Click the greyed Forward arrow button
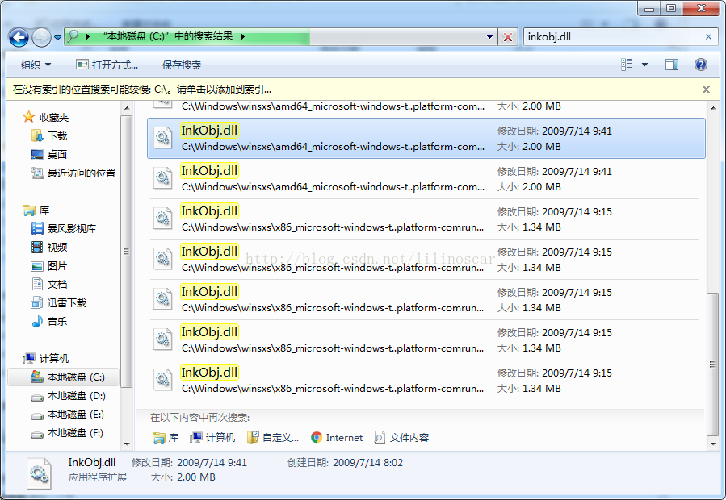726x500 pixels. pyautogui.click(x=41, y=37)
